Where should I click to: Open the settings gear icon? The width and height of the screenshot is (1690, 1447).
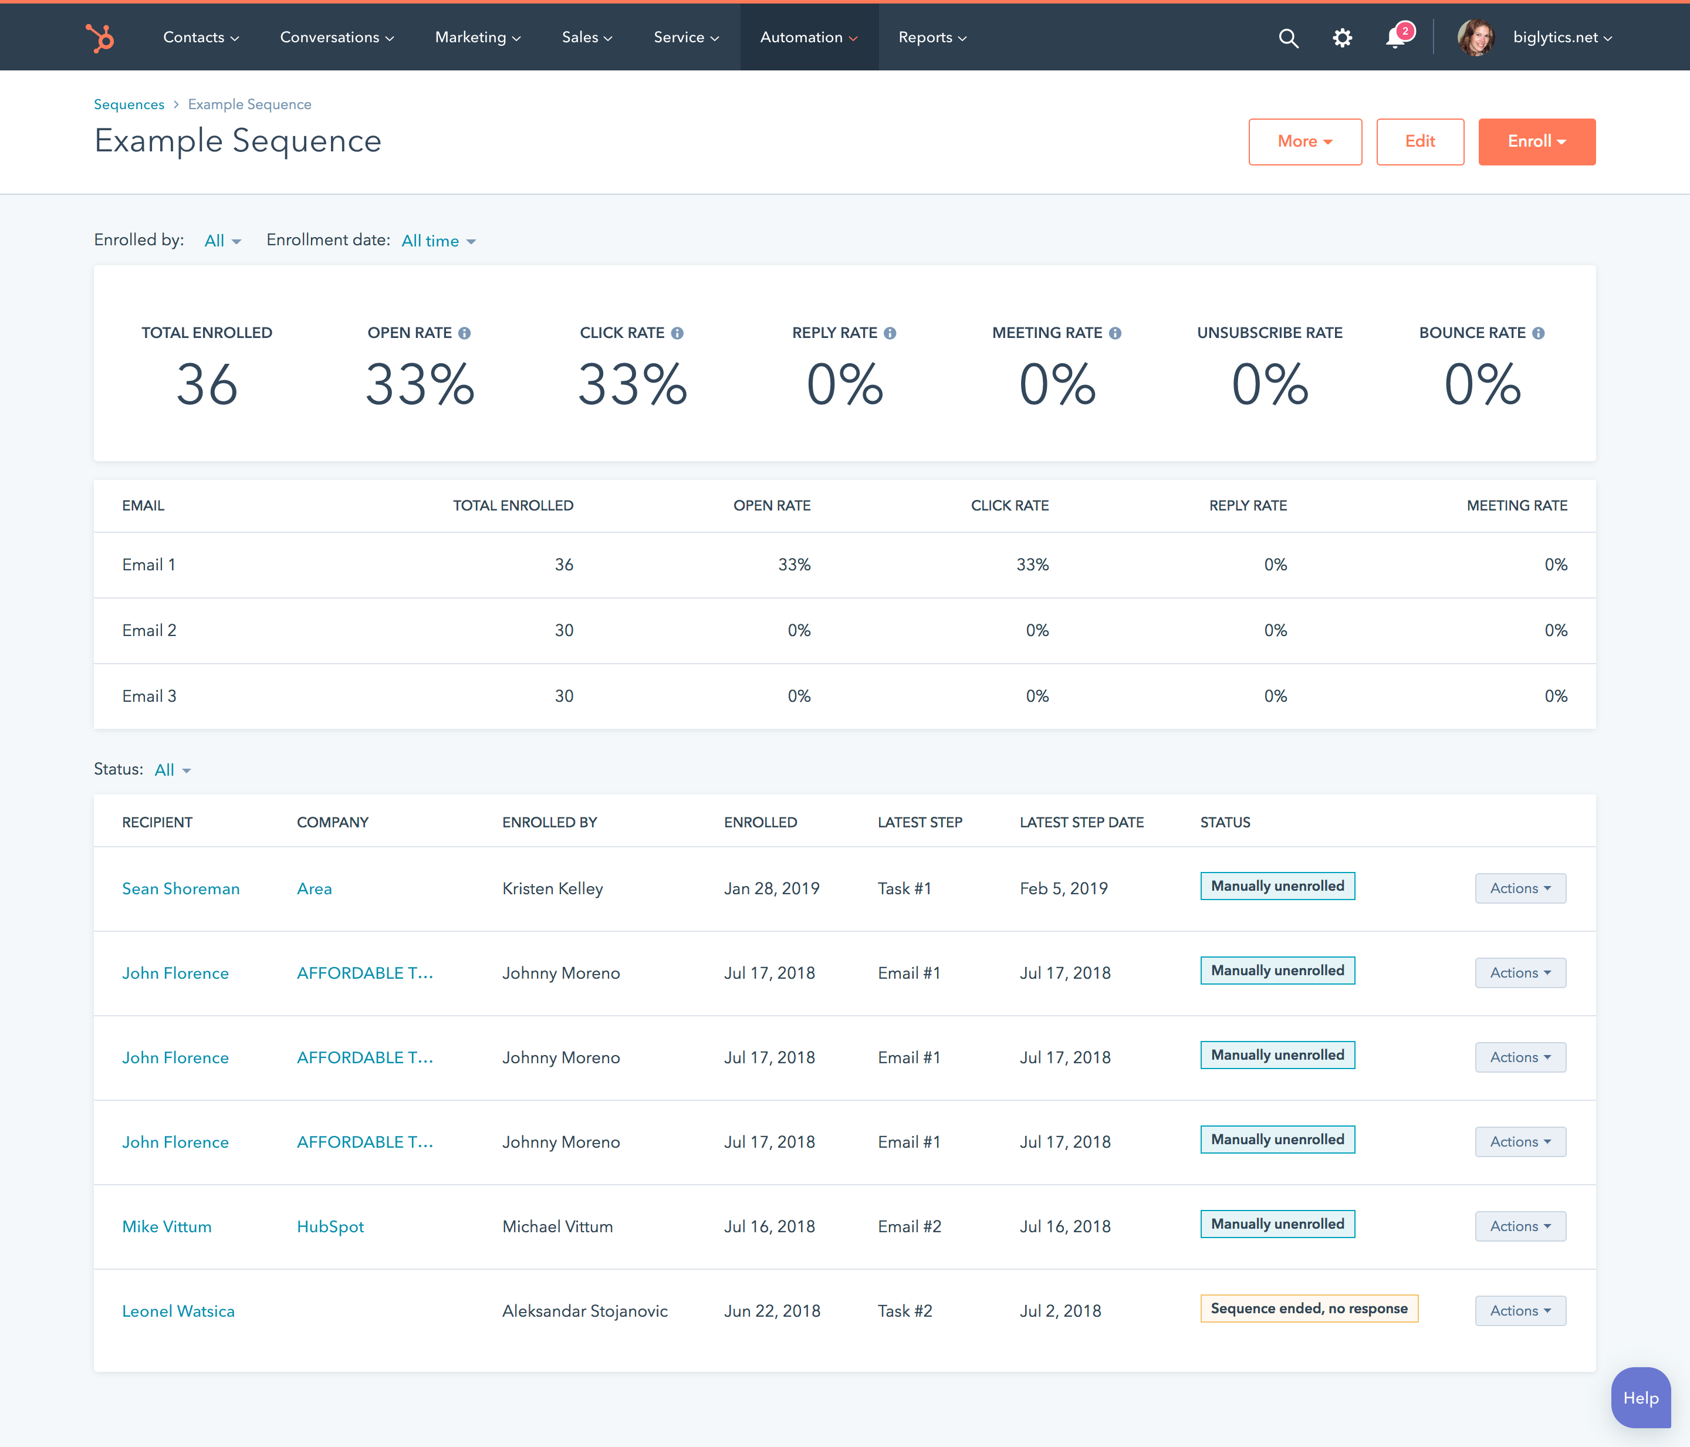point(1343,38)
